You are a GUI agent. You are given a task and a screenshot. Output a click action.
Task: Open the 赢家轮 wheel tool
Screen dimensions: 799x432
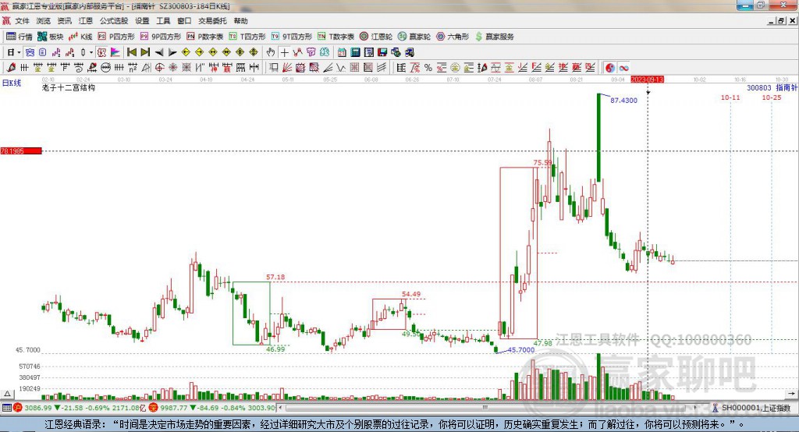point(414,37)
